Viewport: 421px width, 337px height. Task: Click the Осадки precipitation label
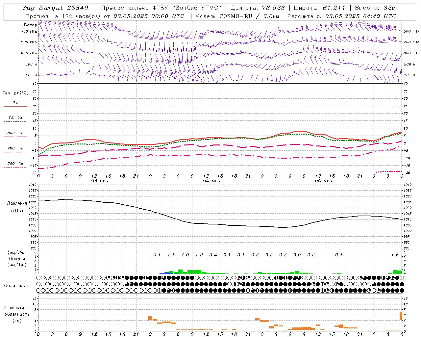tap(17, 259)
